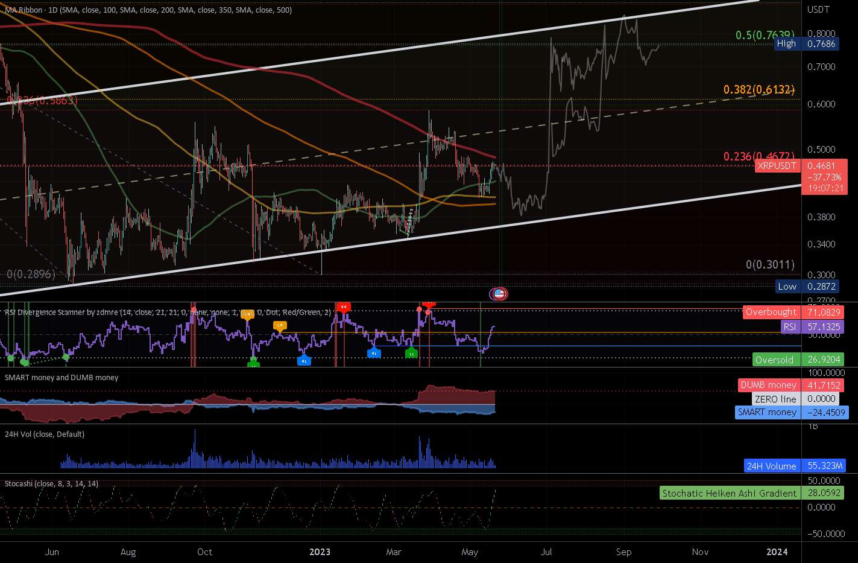Click the May label on time axis
Image resolution: width=858 pixels, height=563 pixels.
pos(469,552)
